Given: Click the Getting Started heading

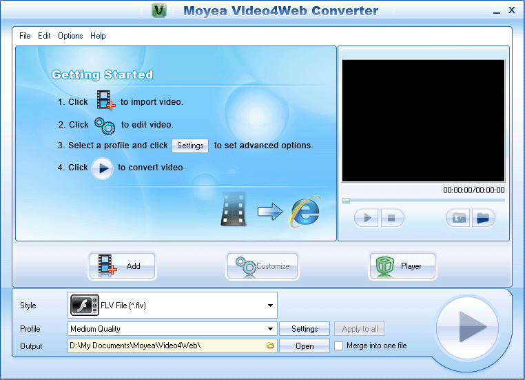Looking at the screenshot, I should (103, 74).
